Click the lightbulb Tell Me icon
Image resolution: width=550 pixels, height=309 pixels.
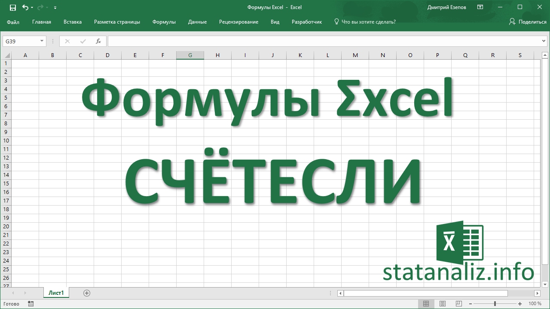pos(337,22)
